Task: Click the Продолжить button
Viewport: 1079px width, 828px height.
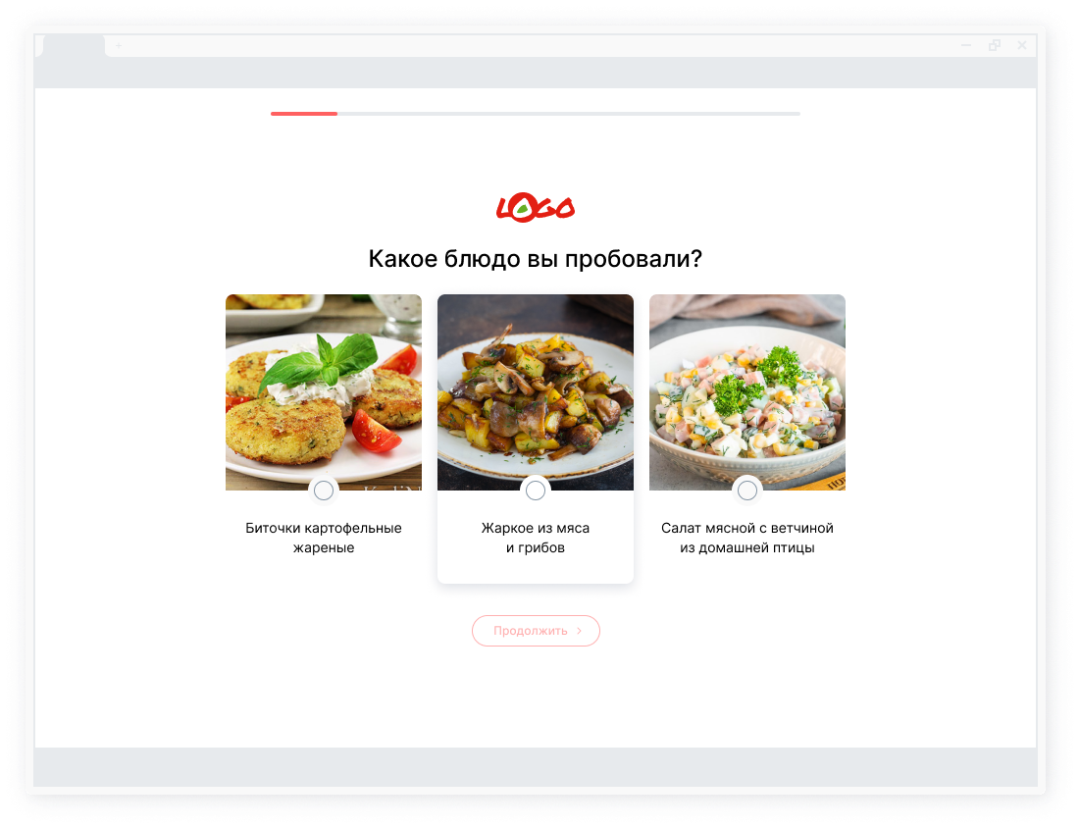Action: [x=536, y=631]
